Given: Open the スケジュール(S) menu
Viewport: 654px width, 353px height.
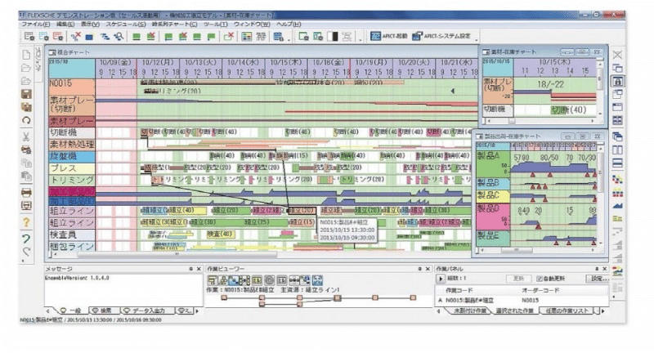Looking at the screenshot, I should pos(126,25).
